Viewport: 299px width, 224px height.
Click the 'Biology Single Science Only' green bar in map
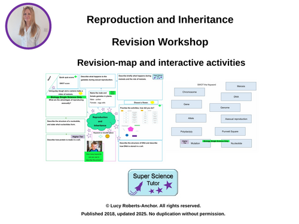(x=66, y=97)
